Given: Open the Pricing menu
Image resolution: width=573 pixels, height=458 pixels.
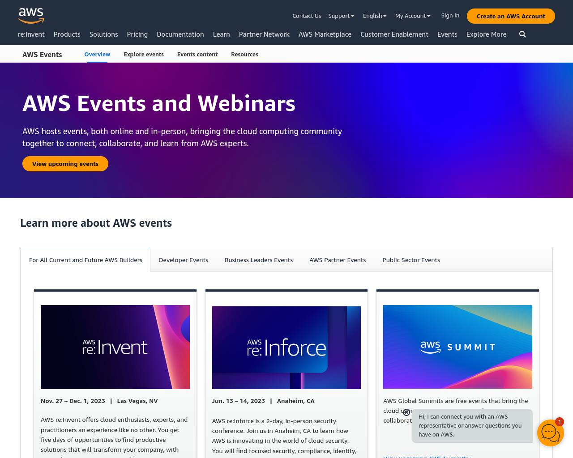Looking at the screenshot, I should (137, 34).
